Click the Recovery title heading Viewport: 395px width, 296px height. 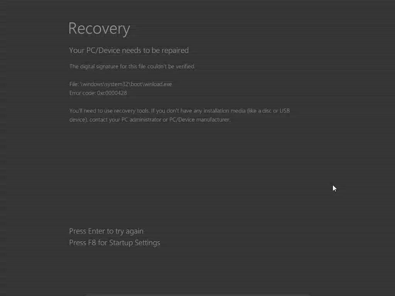(x=99, y=29)
